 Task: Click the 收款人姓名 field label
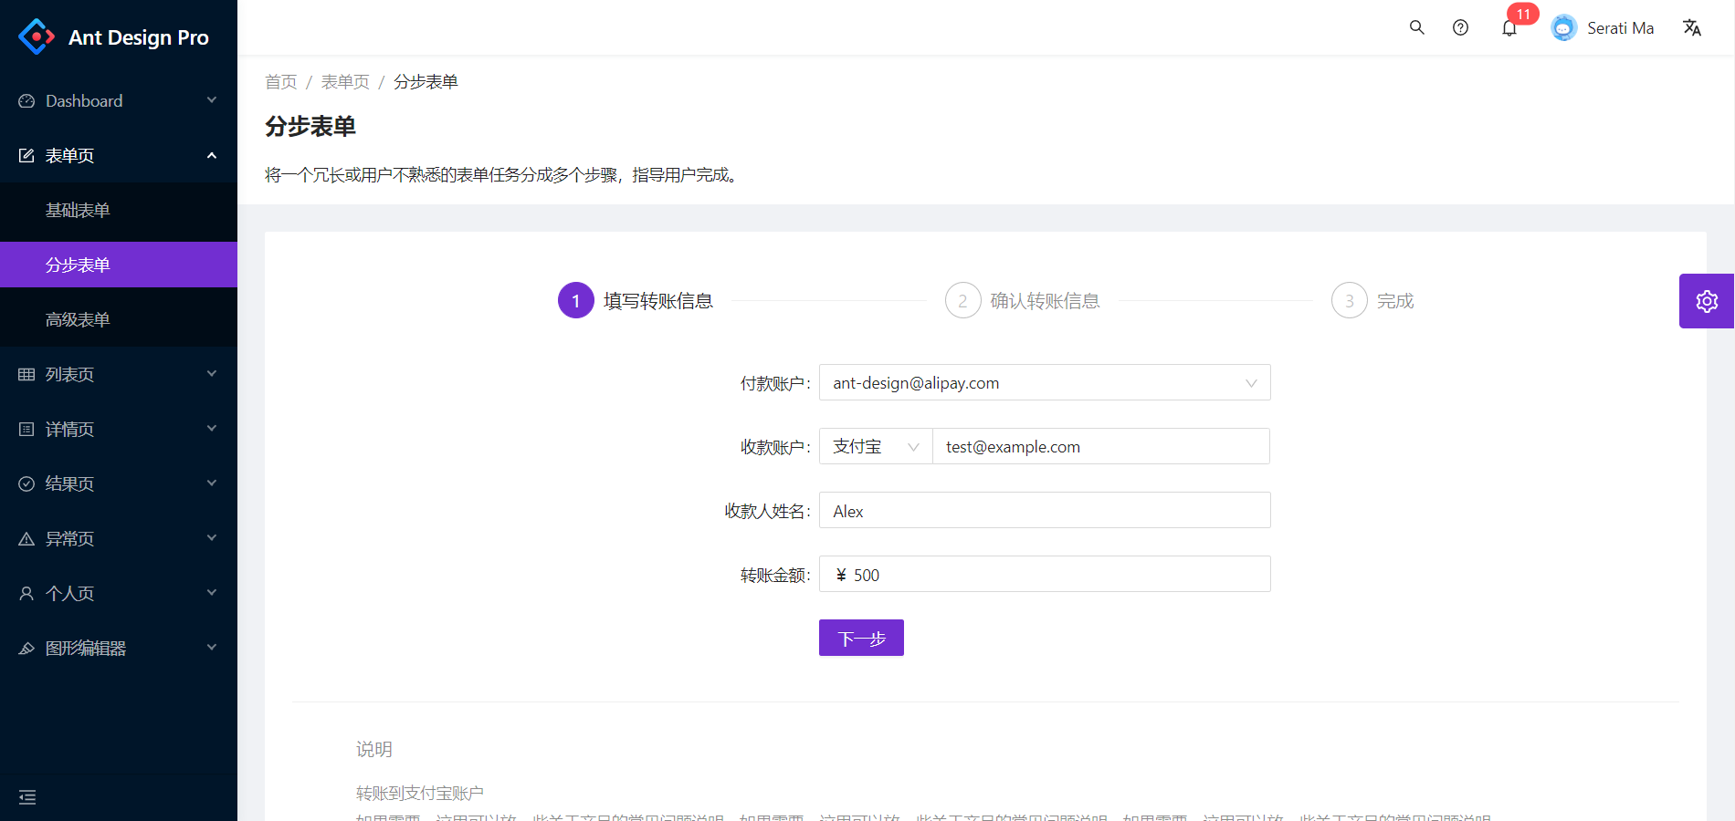coord(767,511)
